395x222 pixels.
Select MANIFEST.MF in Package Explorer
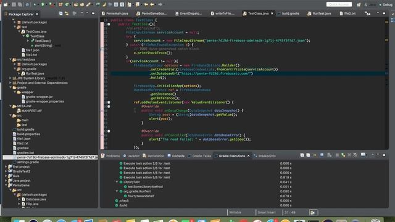coord(31,111)
